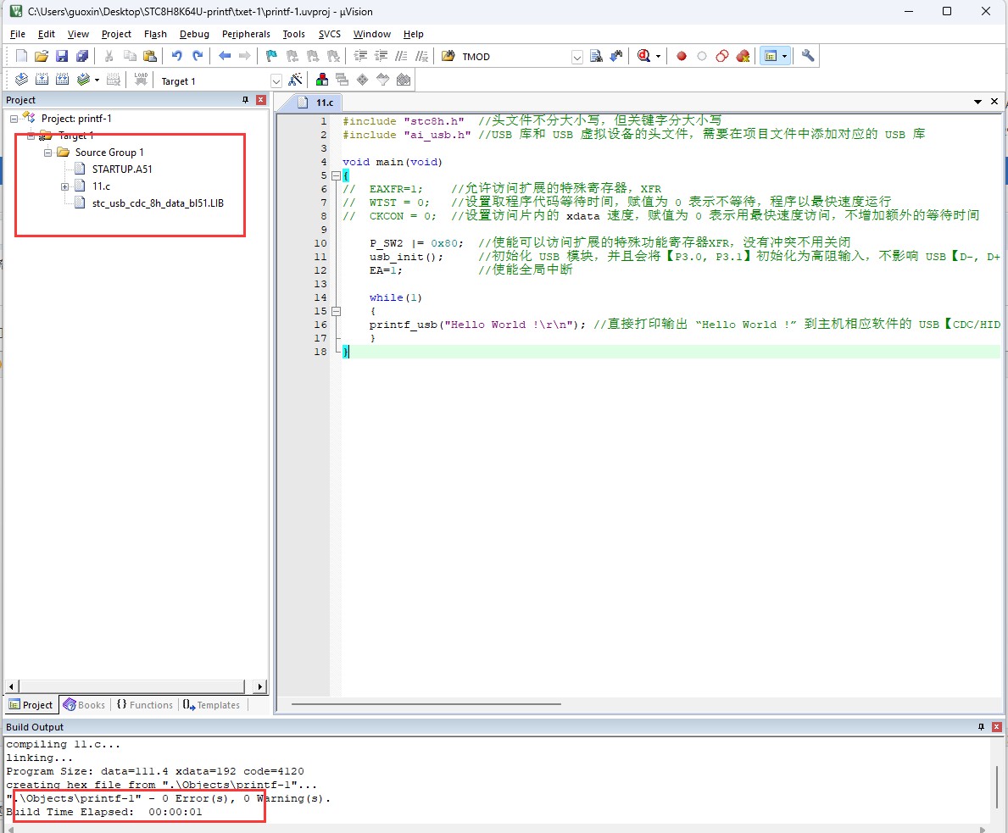Screen dimensions: 1008x833
Task: Click the editor horizontal scrollbar
Action: point(426,704)
